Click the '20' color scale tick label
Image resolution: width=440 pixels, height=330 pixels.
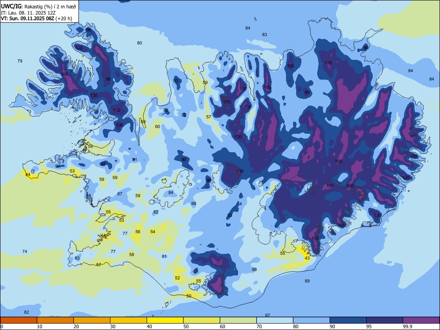coord(76,326)
